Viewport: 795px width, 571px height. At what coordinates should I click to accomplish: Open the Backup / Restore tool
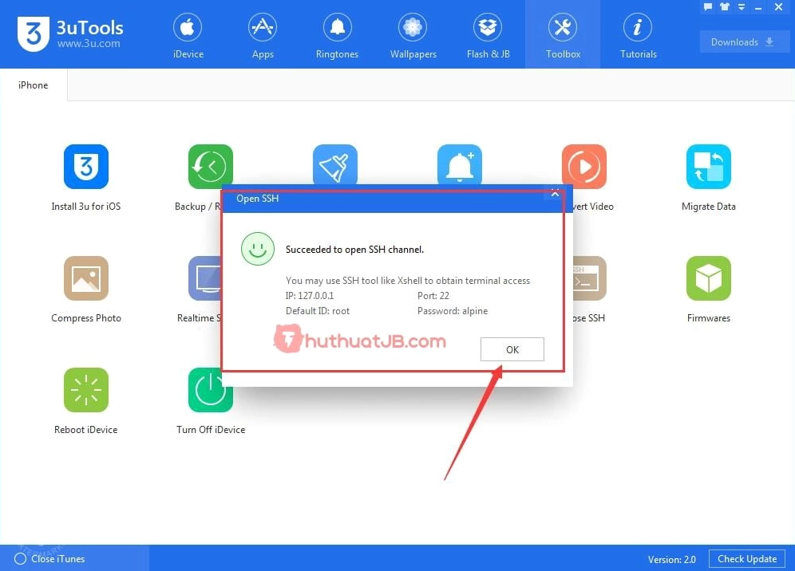point(211,165)
